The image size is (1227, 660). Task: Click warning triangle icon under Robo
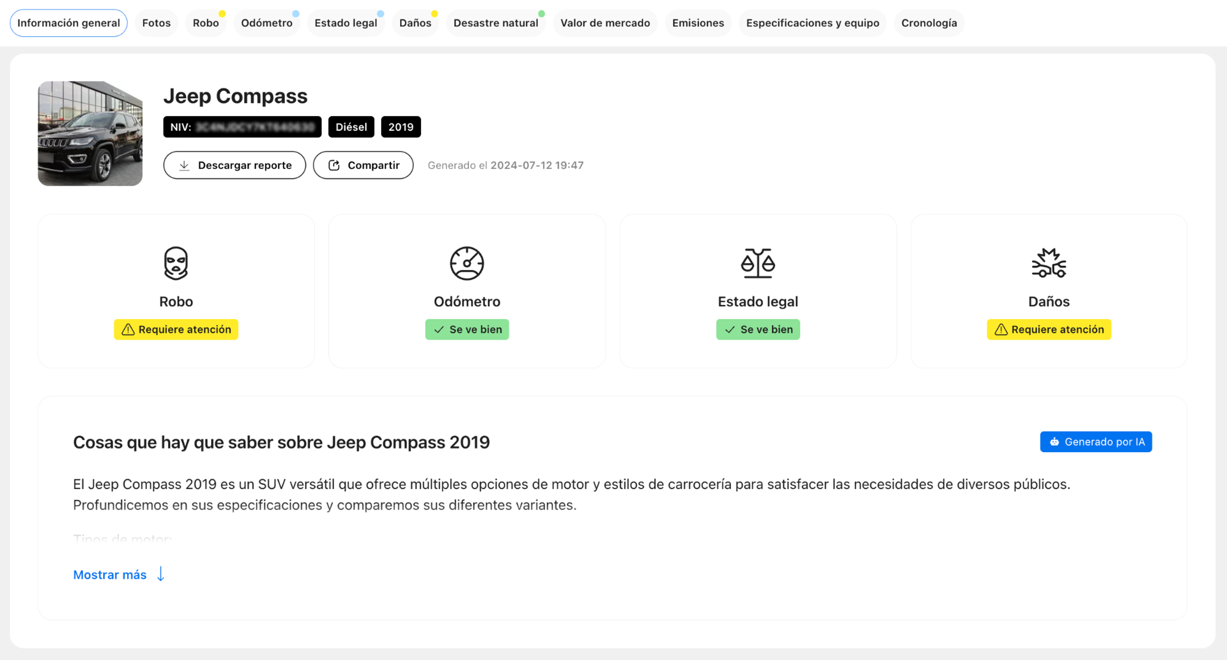pos(128,330)
